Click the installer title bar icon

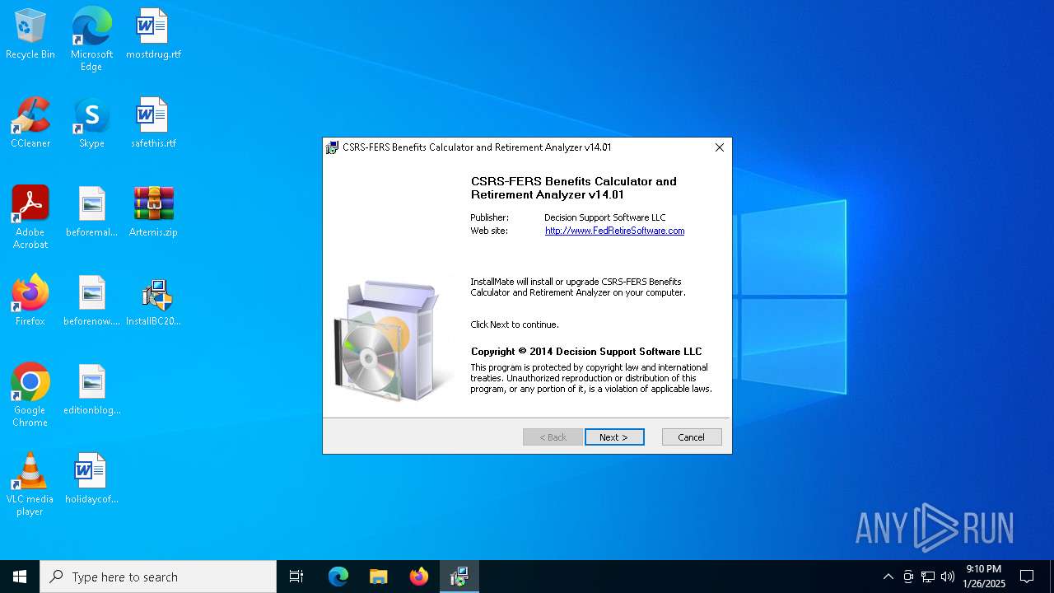[x=332, y=147]
